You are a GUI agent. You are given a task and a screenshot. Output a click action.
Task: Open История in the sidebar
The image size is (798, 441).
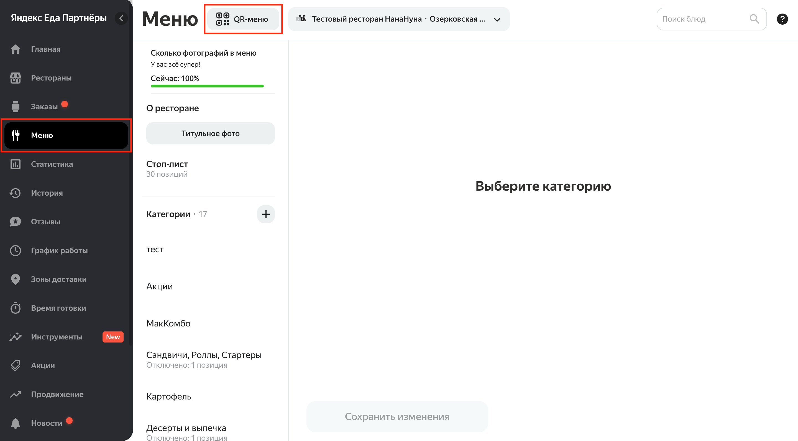pos(66,193)
